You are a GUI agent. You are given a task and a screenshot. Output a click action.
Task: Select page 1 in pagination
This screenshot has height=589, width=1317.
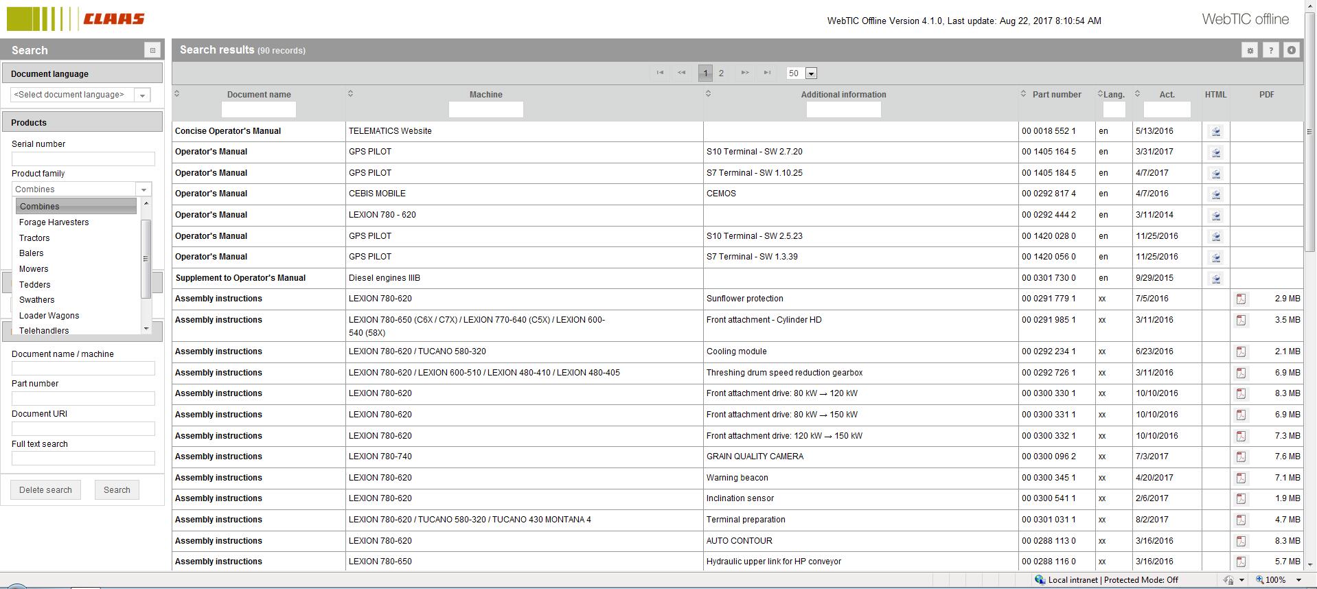tap(705, 73)
